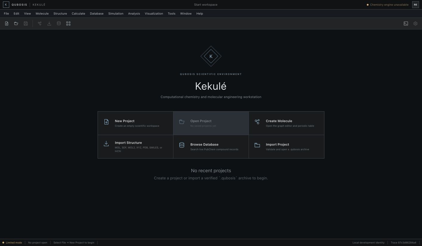The width and height of the screenshot is (422, 246).
Task: Open the Simulation menu
Action: (116, 14)
